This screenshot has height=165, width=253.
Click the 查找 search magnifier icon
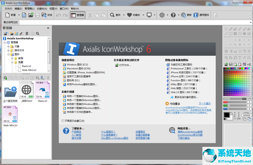pyautogui.click(x=112, y=15)
